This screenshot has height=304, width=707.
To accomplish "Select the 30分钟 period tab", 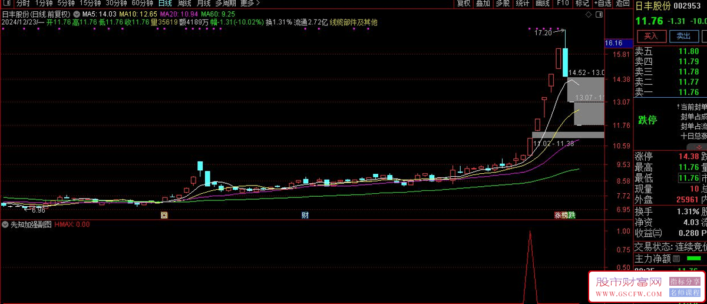I will [x=116, y=4].
